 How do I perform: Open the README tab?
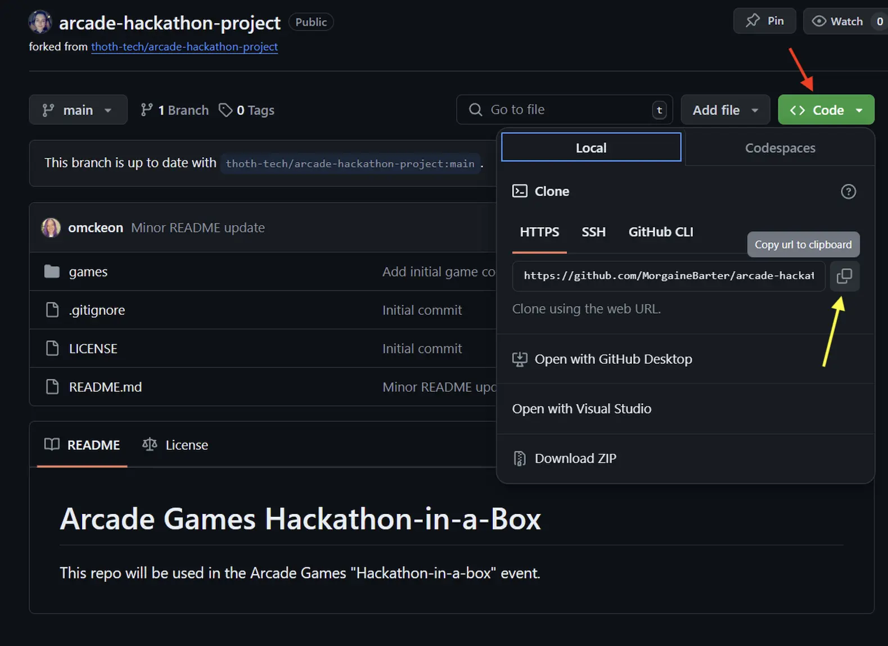point(82,445)
